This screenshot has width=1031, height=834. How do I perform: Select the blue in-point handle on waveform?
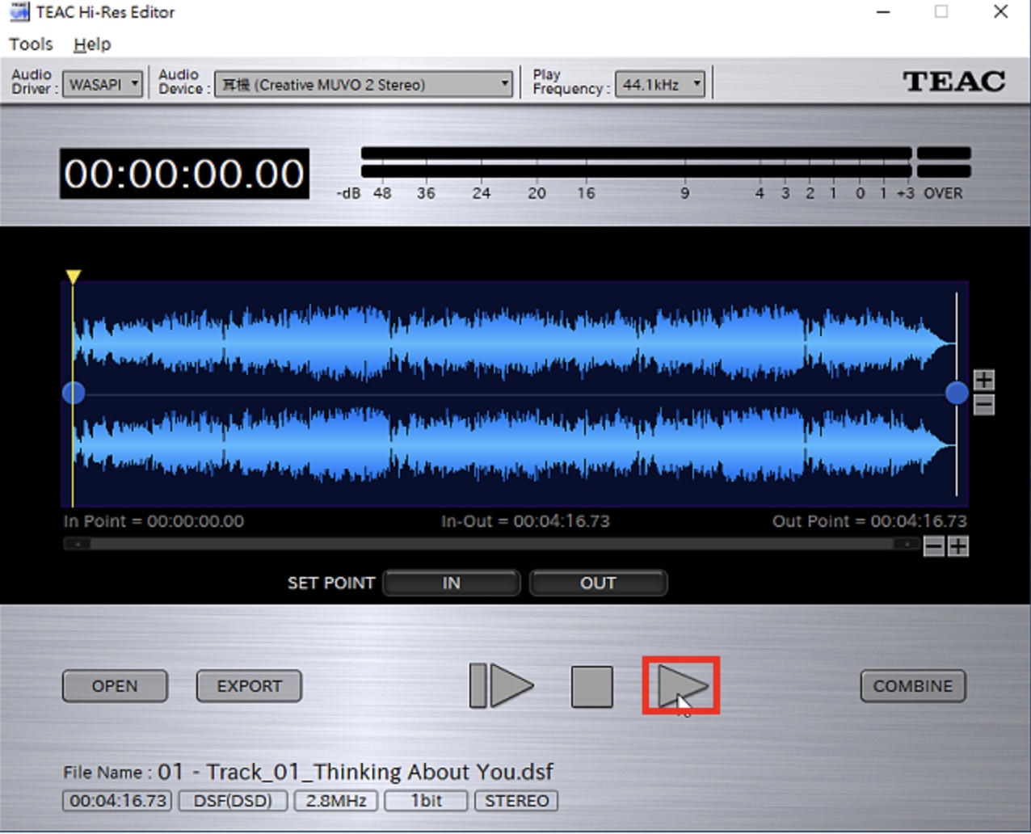[x=74, y=393]
